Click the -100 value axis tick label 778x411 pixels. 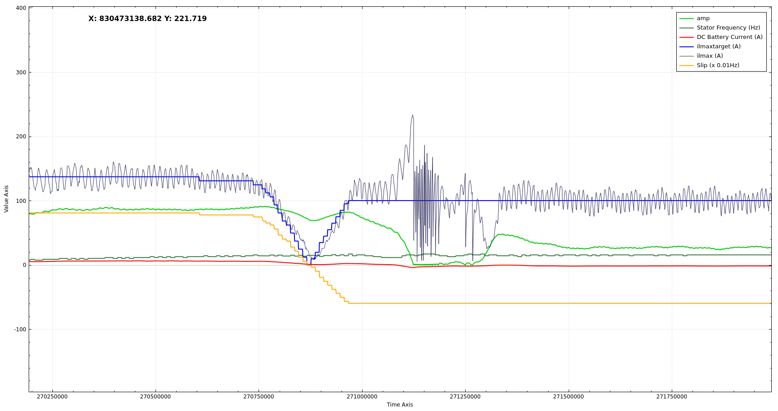click(20, 330)
